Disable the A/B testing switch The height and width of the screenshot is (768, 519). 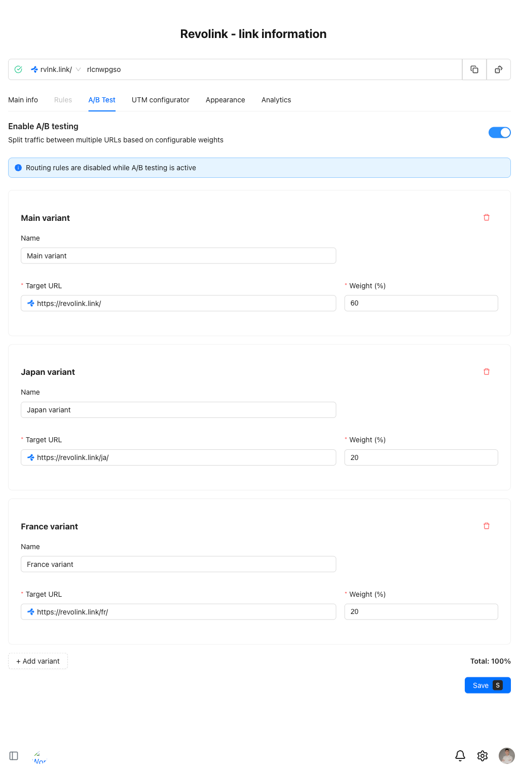point(500,132)
